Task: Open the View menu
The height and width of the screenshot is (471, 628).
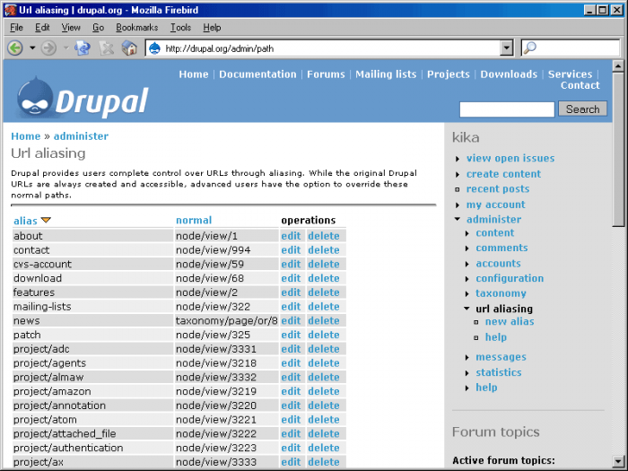Action: point(71,28)
